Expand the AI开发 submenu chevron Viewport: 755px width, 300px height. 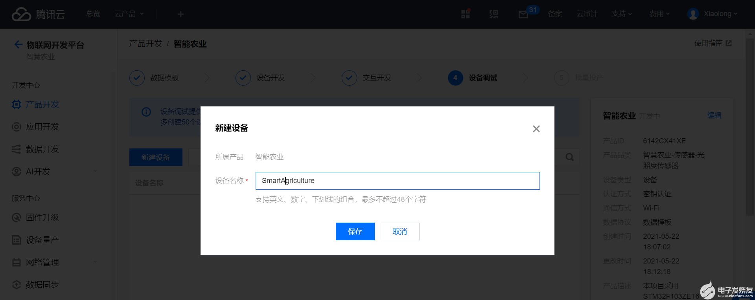[x=95, y=172]
